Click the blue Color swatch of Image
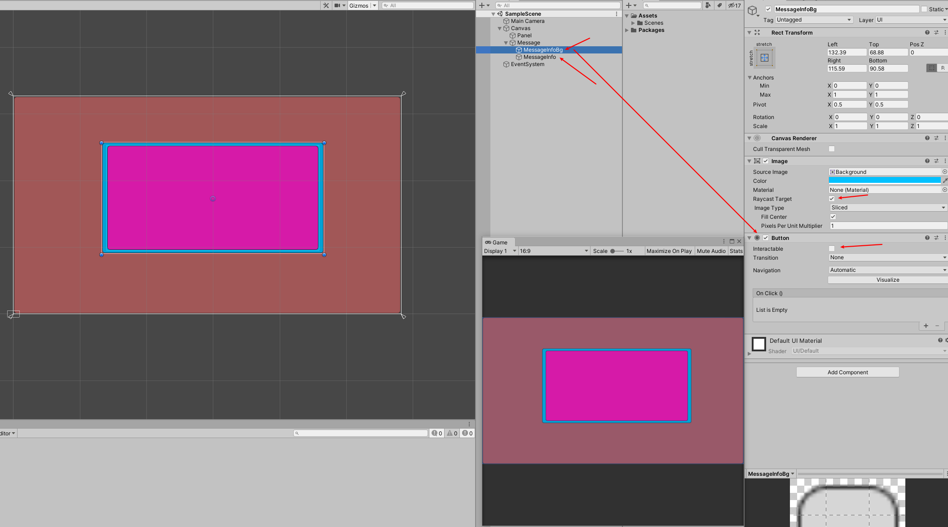Image resolution: width=948 pixels, height=527 pixels. 884,181
